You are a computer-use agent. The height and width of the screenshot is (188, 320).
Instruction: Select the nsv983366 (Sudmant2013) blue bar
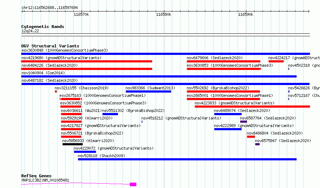coord(148,91)
